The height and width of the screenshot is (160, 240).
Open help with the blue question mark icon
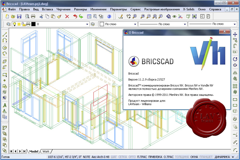pos(109,16)
